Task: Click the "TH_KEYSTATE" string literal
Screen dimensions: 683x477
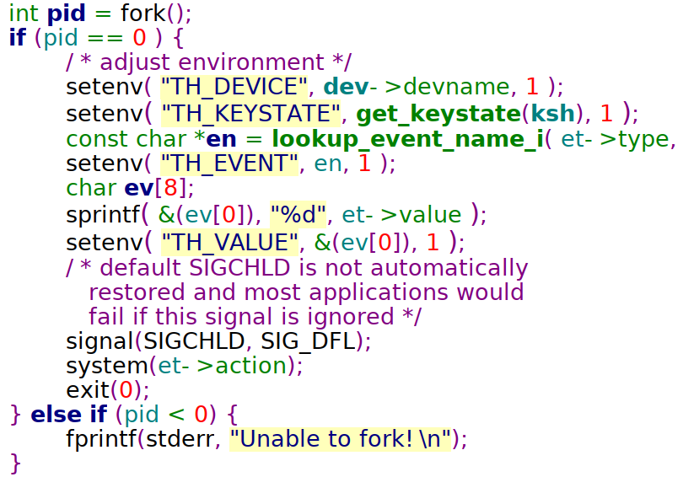Action: tap(250, 114)
